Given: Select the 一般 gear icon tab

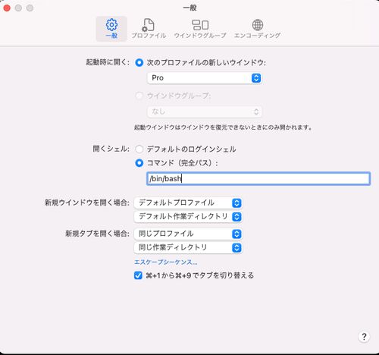Looking at the screenshot, I should click(111, 25).
